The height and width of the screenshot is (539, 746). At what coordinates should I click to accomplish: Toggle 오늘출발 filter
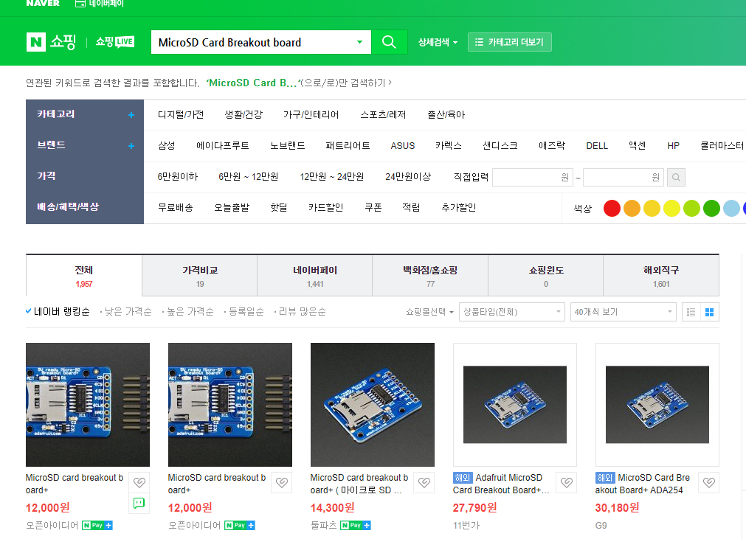232,208
